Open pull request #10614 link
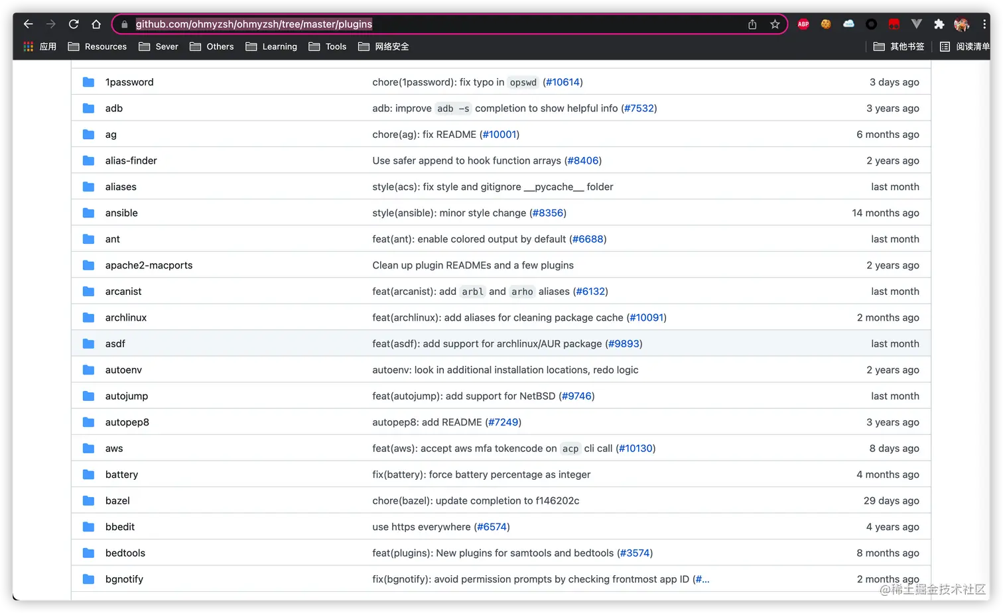 563,82
